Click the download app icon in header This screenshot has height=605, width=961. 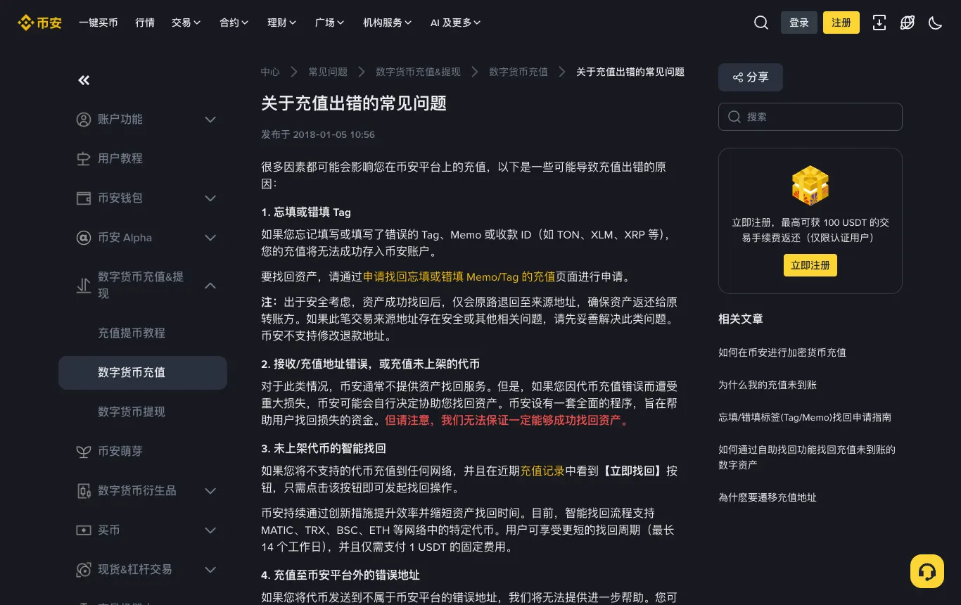tap(879, 23)
